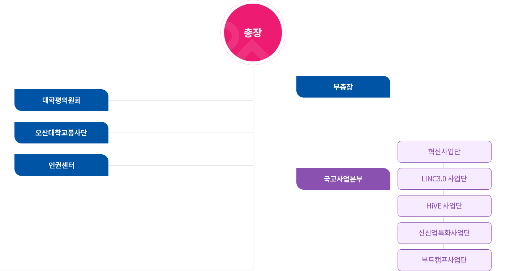
Task: Select the 부총장 box
Action: click(343, 87)
